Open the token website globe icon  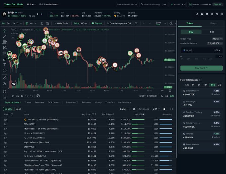pos(212,14)
